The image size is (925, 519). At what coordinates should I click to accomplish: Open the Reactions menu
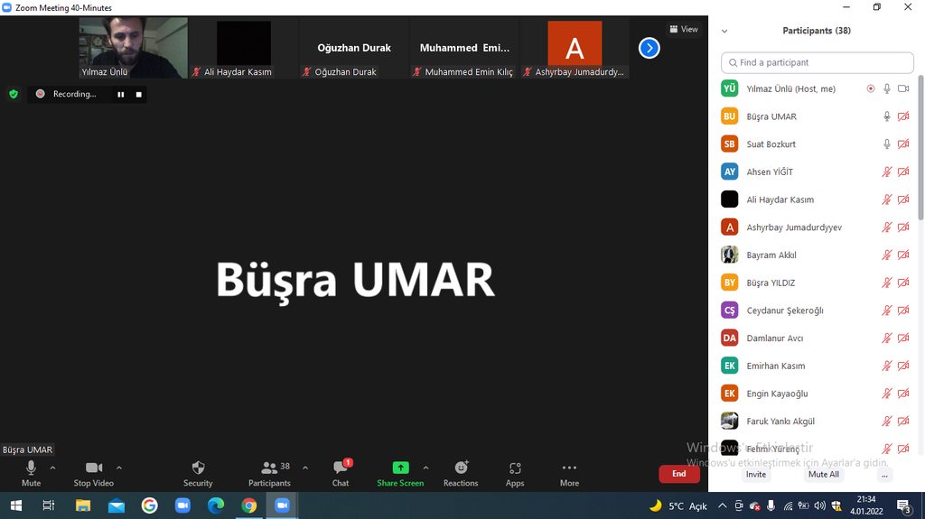[x=461, y=473]
